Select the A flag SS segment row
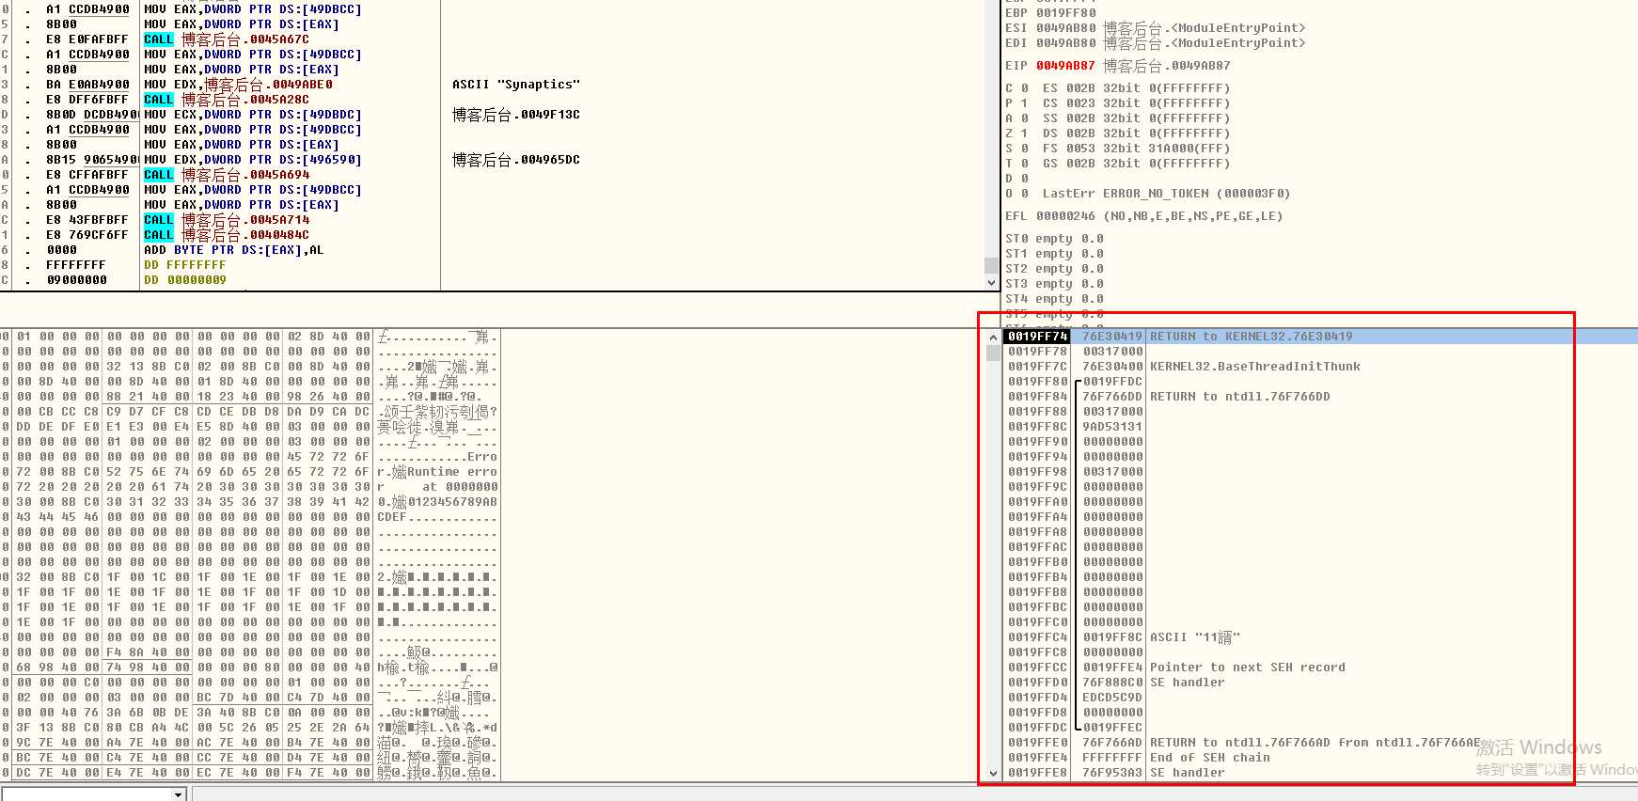Viewport: 1638px width, 801px height. point(1118,118)
